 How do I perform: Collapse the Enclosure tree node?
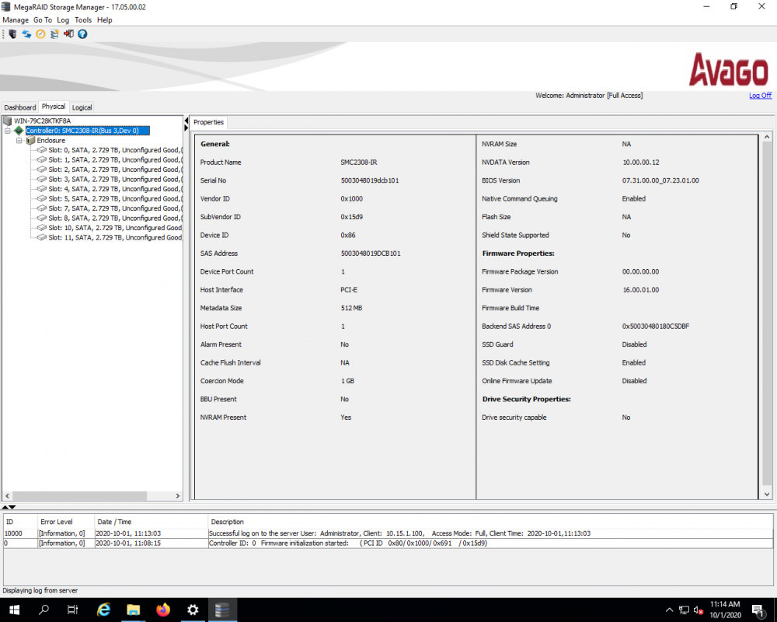(19, 141)
